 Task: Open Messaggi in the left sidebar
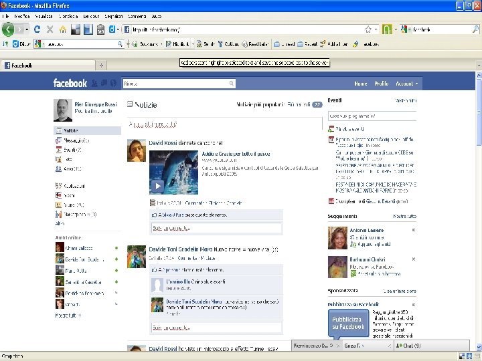coord(72,140)
